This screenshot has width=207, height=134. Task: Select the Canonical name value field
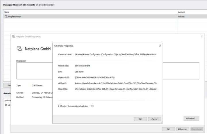point(115,54)
